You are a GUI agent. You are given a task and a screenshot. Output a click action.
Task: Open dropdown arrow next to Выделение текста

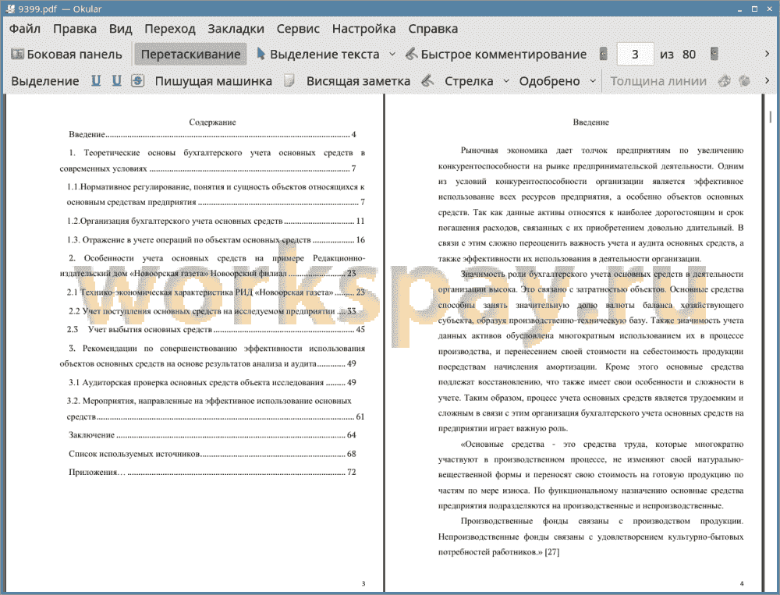tap(392, 55)
